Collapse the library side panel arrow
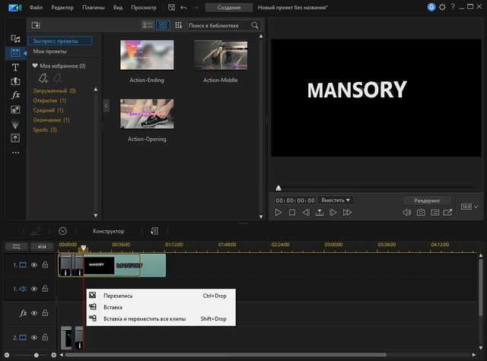The width and height of the screenshot is (487, 361). [106, 106]
